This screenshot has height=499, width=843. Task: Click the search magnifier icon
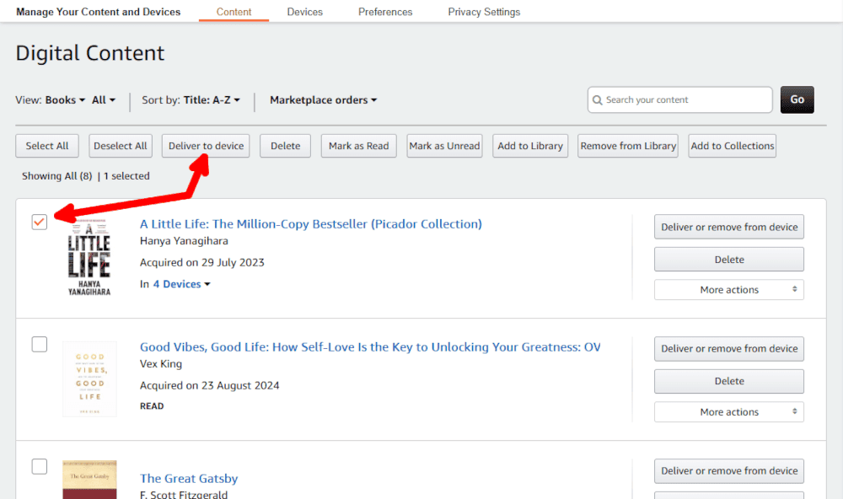tap(597, 100)
